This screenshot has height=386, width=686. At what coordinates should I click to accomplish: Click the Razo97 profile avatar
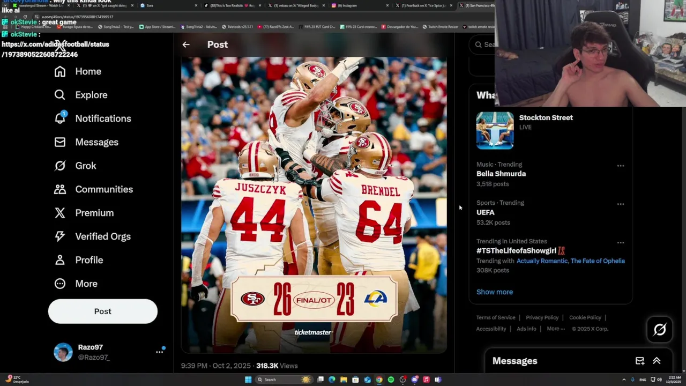pyautogui.click(x=63, y=352)
